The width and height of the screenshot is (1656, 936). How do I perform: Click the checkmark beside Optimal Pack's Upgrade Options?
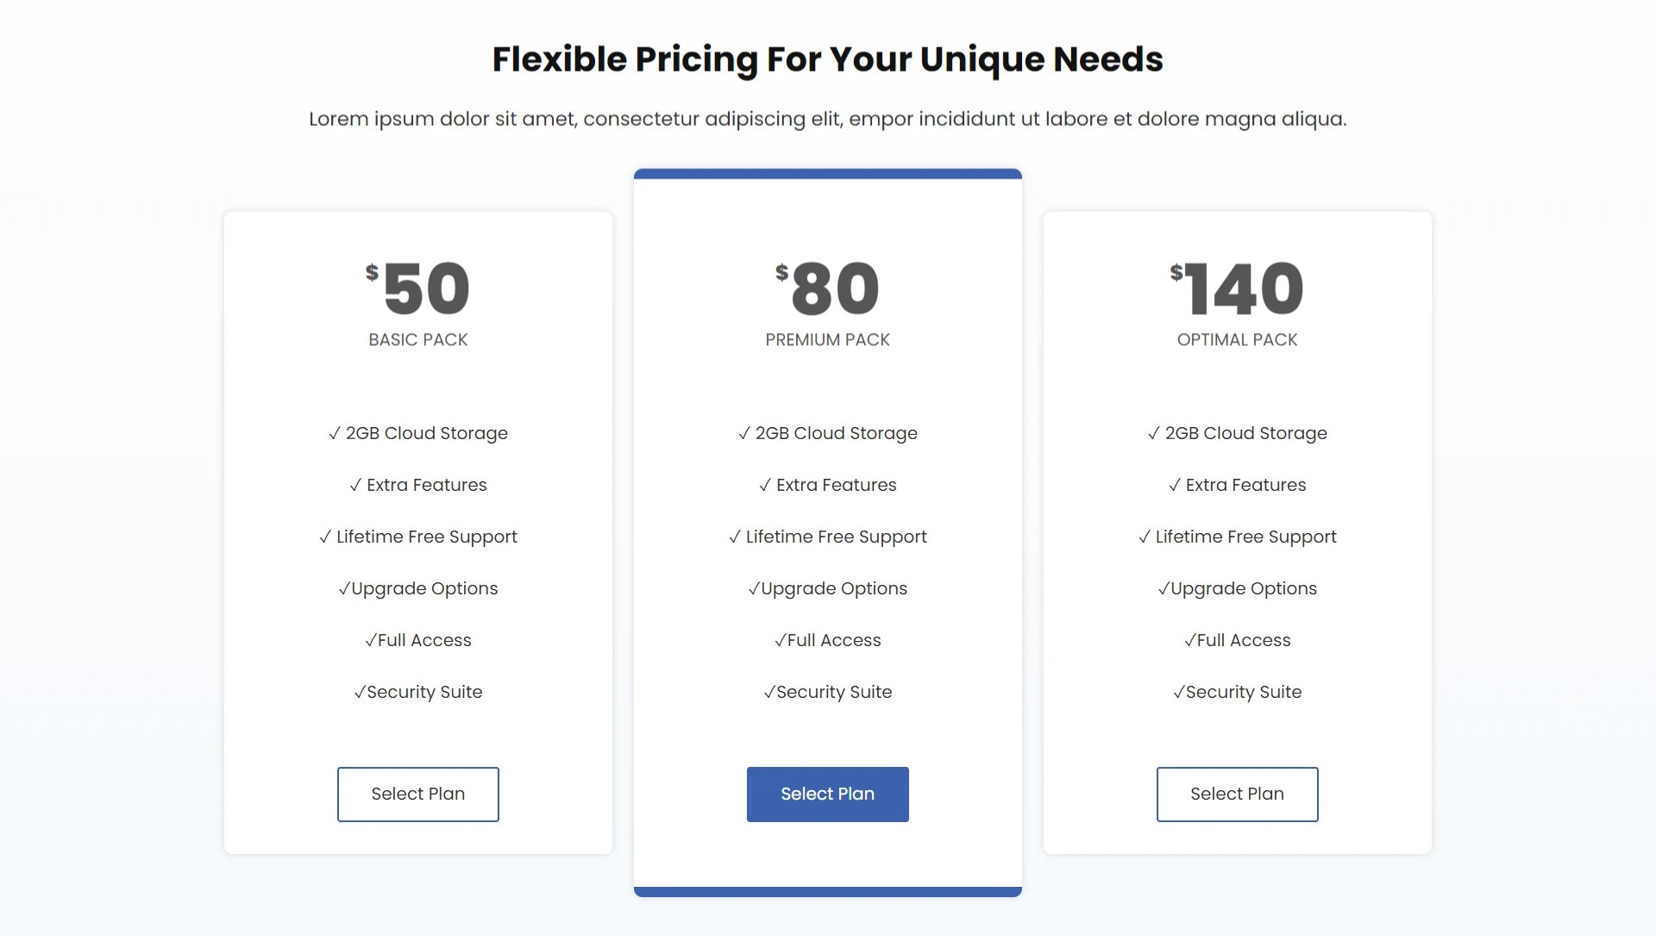[1163, 587]
